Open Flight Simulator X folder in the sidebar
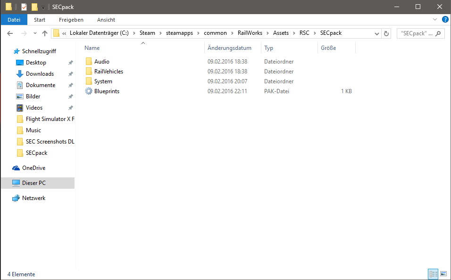Screen dimensions: 451x280 (50, 119)
